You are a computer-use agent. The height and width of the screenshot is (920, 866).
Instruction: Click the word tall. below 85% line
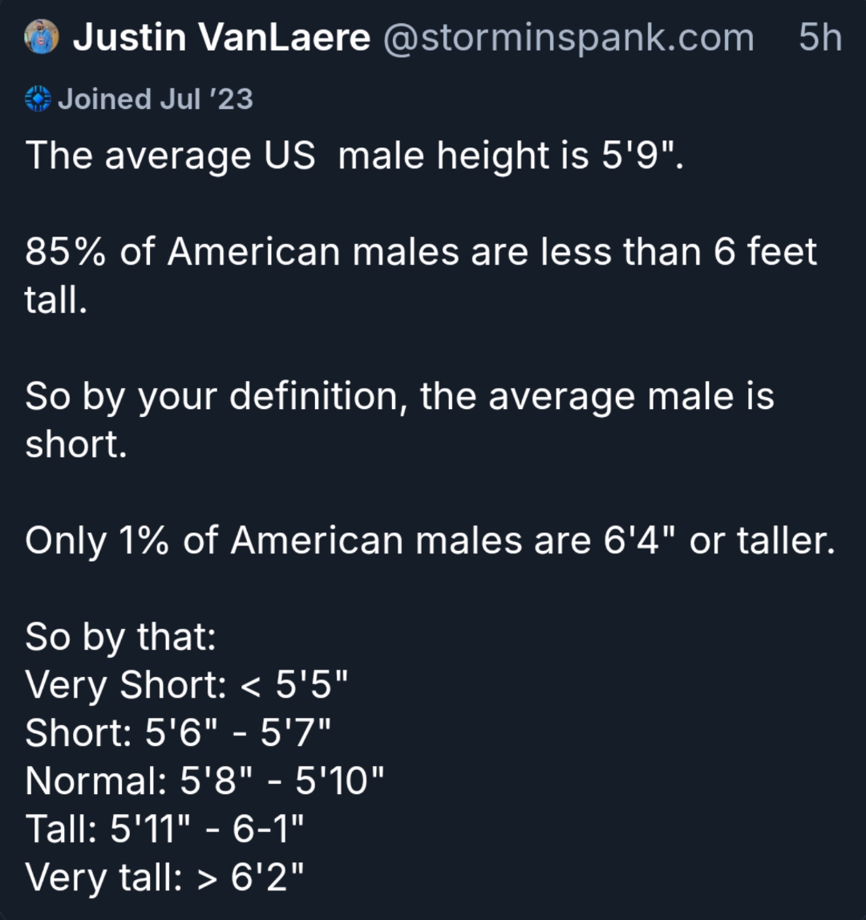55,300
